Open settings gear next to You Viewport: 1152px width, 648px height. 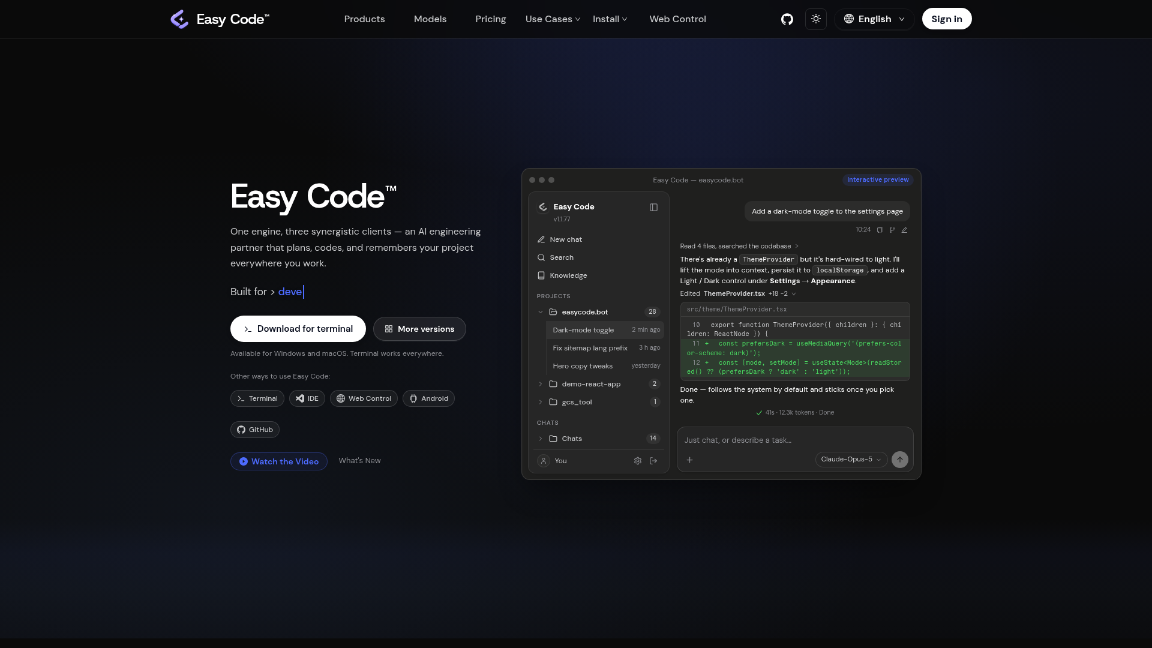[638, 461]
